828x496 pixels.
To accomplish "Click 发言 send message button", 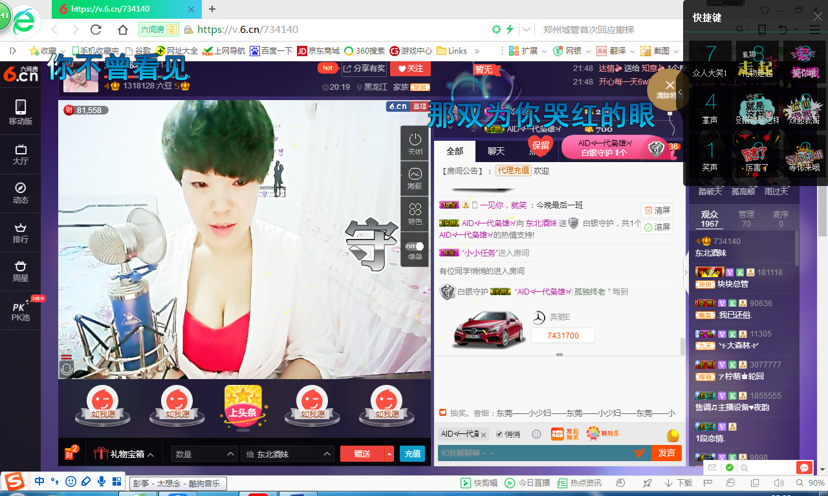I will click(x=666, y=453).
